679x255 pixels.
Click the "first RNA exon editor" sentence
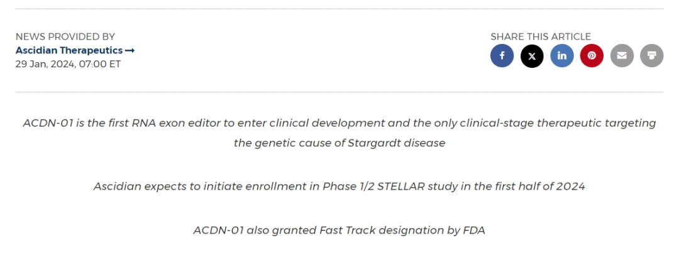click(339, 123)
